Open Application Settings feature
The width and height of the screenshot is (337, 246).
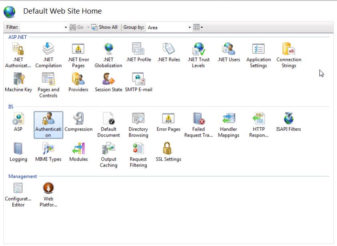[x=259, y=56]
